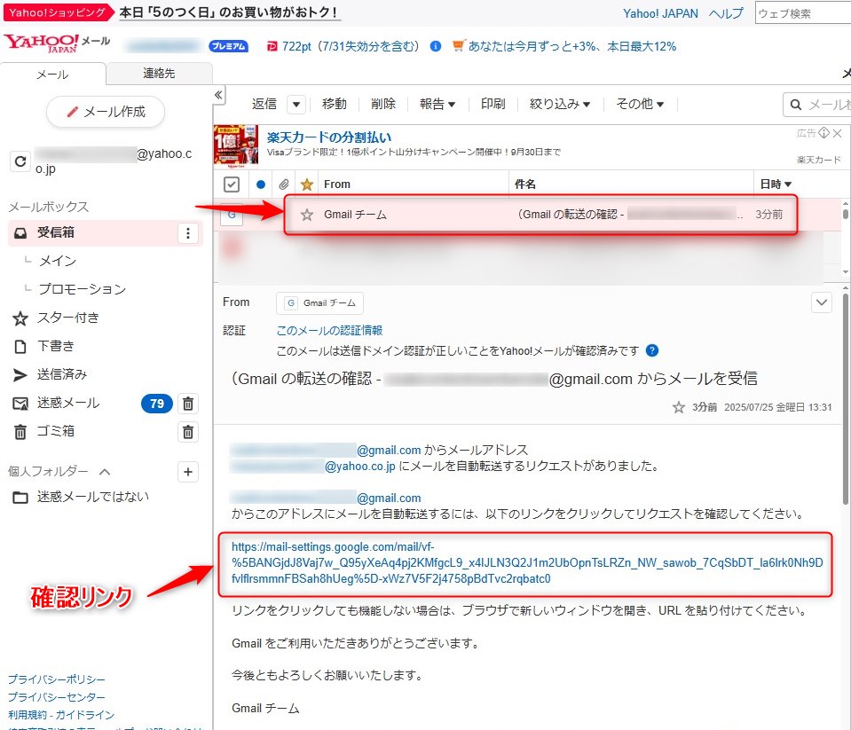Open the プロモーション subfolder
The width and height of the screenshot is (851, 730).
[x=82, y=289]
